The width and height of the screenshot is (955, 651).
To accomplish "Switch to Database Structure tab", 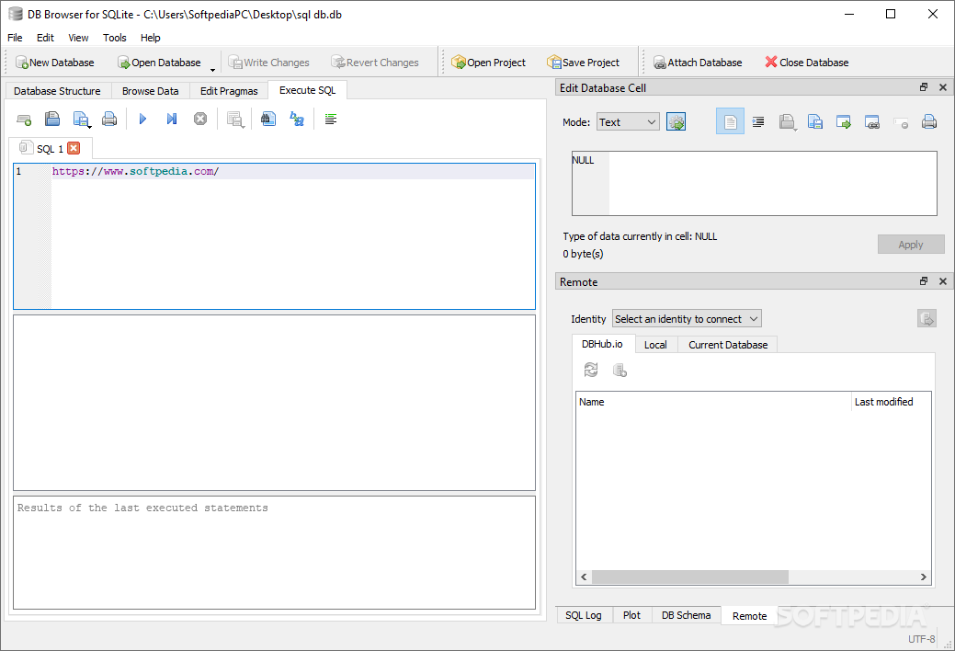I will (57, 91).
